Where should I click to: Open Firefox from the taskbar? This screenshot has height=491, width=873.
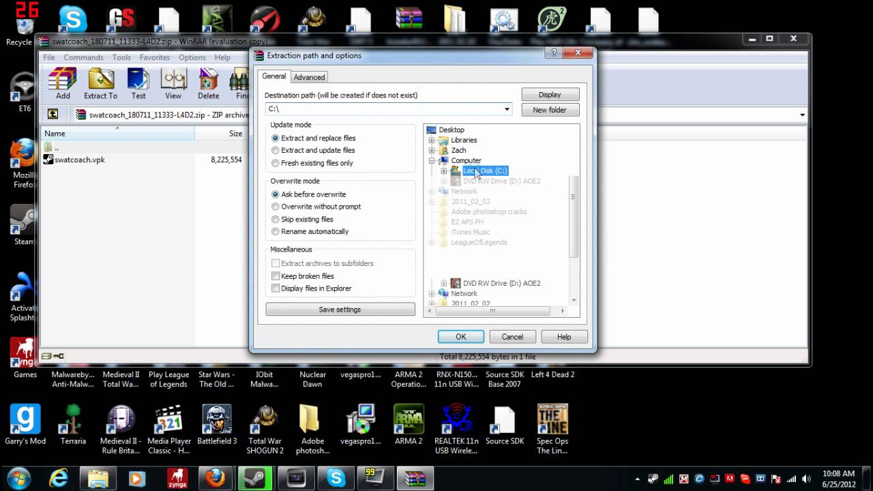[216, 479]
